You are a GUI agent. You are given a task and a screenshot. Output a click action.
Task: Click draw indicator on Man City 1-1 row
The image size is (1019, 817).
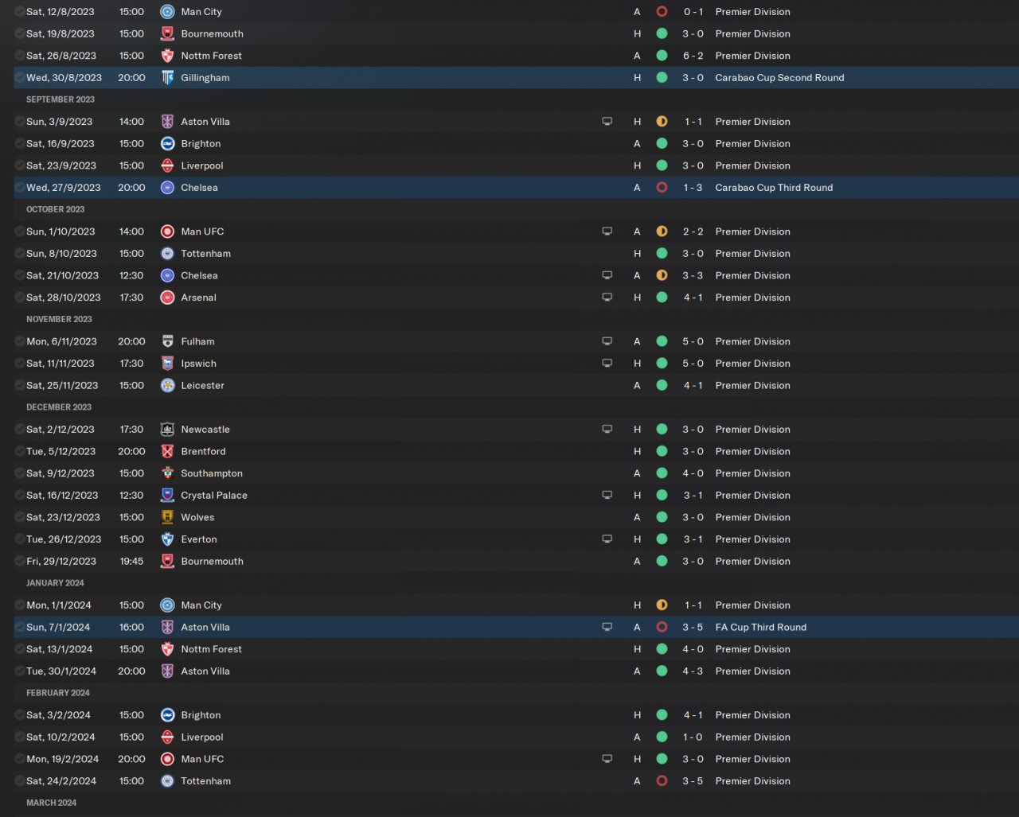(x=662, y=605)
